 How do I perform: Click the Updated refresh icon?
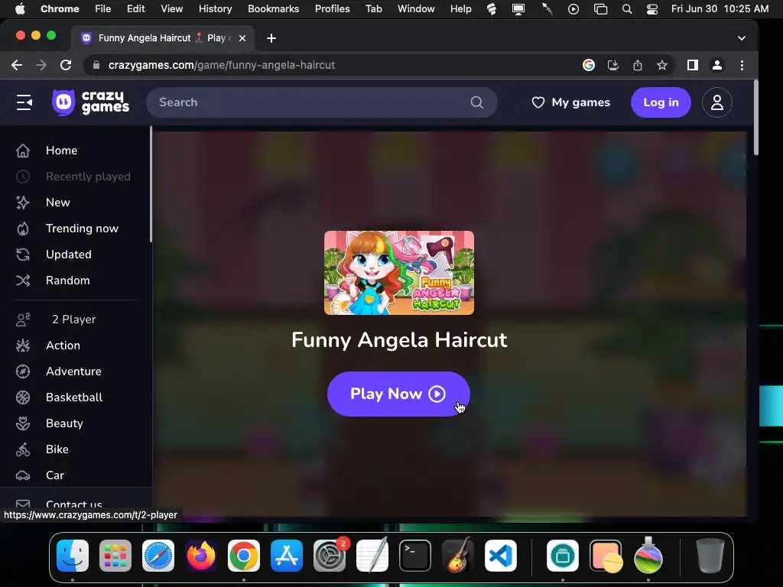[x=23, y=255]
